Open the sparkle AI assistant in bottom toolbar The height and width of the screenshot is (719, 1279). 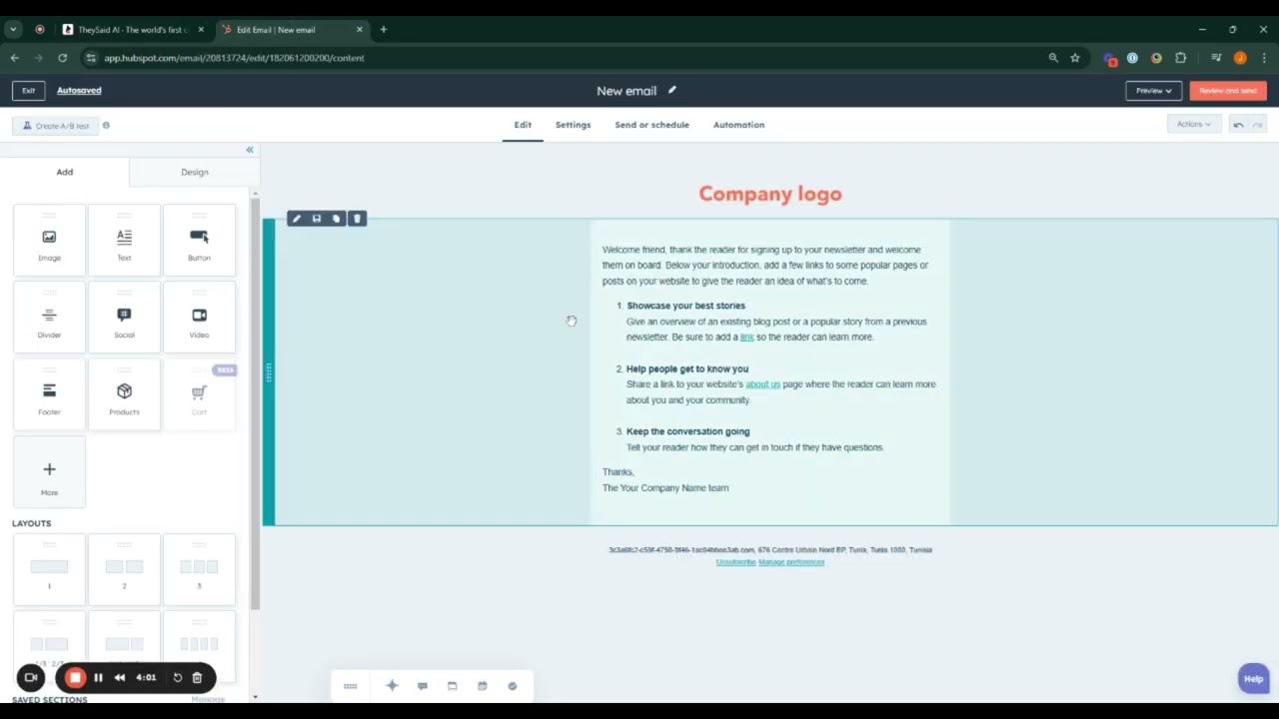click(392, 686)
